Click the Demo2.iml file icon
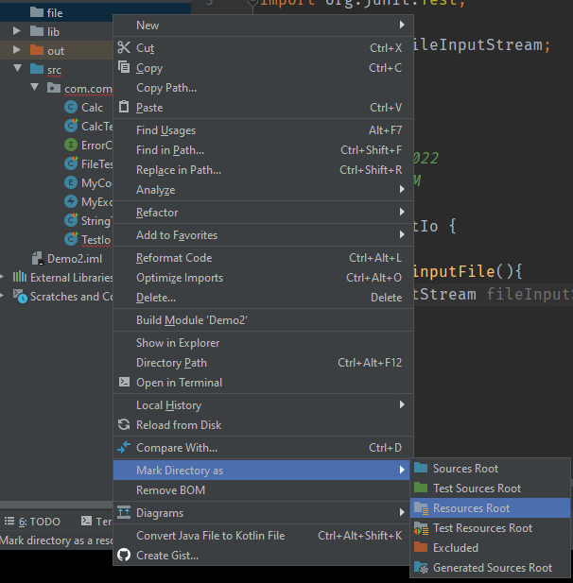Viewport: 573px width, 583px height. 38,258
